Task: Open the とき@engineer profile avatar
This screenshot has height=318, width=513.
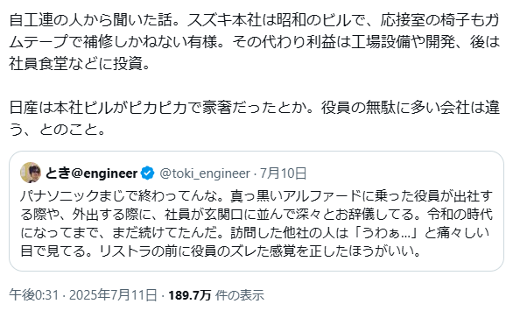Action: [31, 173]
